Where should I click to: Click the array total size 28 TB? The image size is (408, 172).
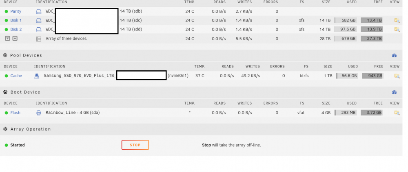(325, 39)
